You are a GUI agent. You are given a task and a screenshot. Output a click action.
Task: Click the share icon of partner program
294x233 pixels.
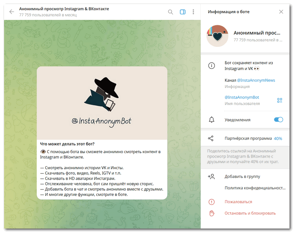click(210, 138)
